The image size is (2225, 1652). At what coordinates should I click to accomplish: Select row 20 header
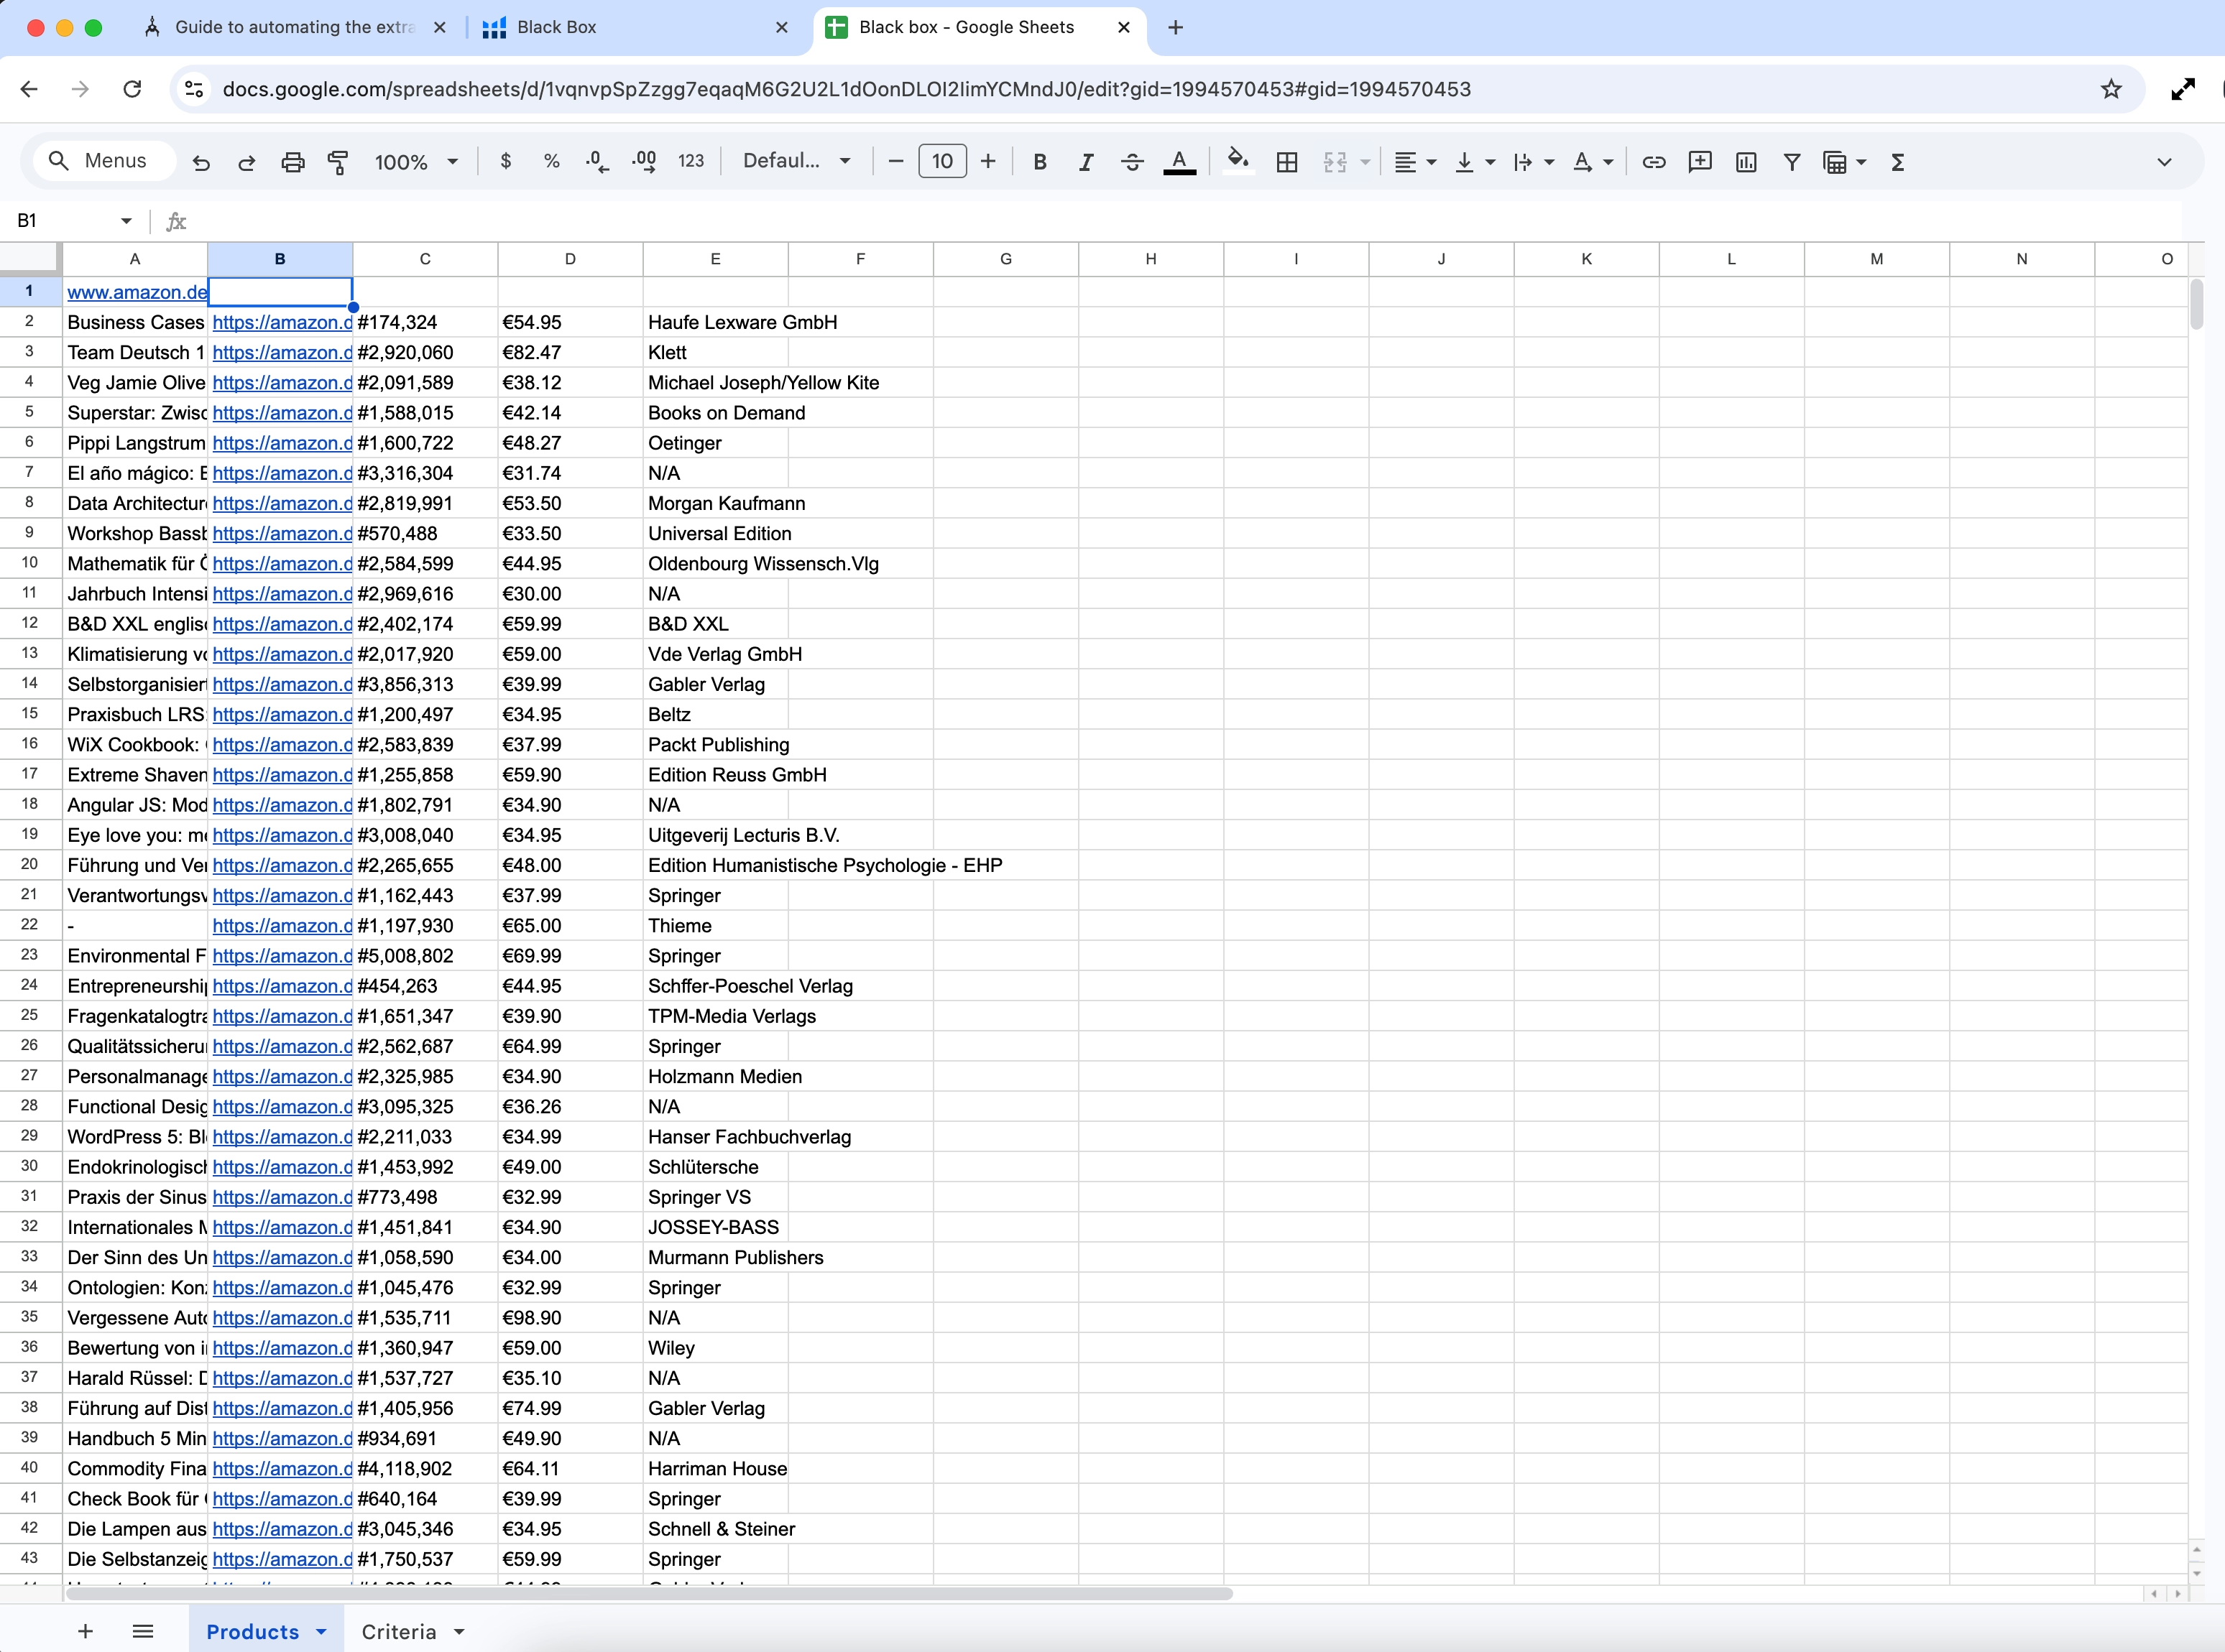point(30,864)
